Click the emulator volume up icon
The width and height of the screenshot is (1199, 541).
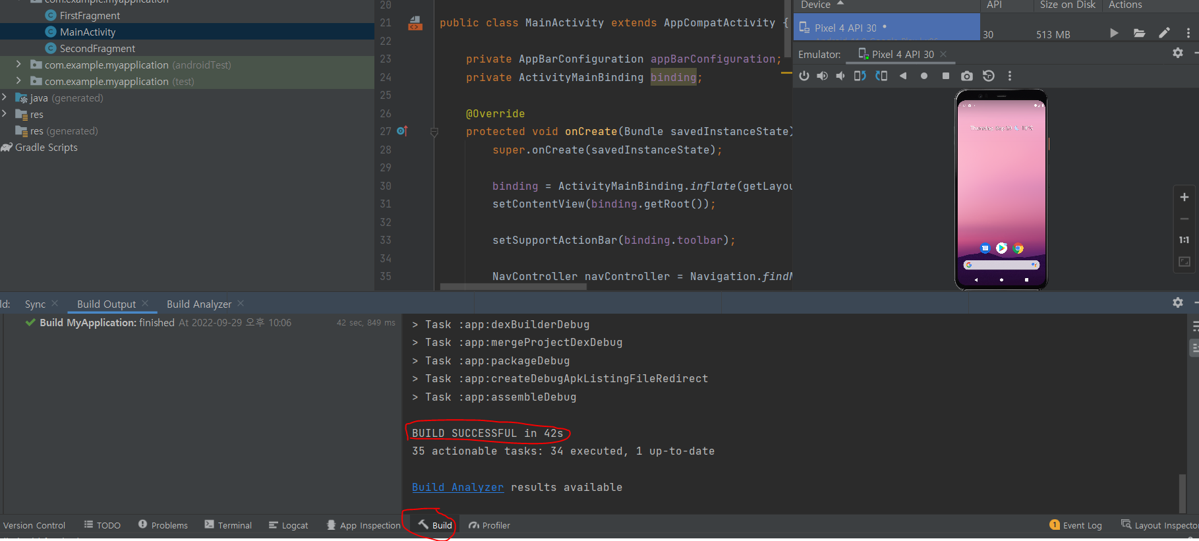822,76
